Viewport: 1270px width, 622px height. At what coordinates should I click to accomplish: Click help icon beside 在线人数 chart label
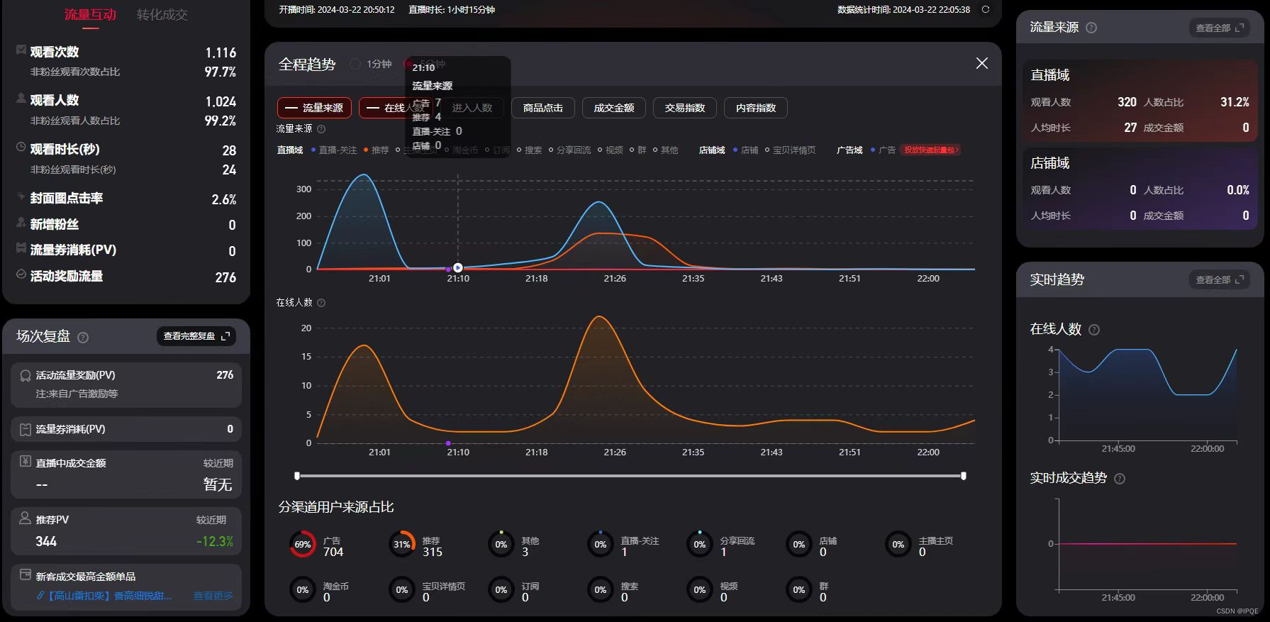click(321, 303)
